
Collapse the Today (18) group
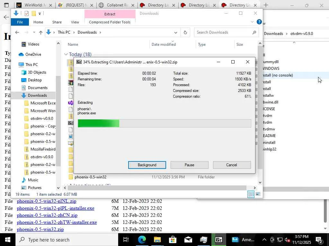point(66,54)
